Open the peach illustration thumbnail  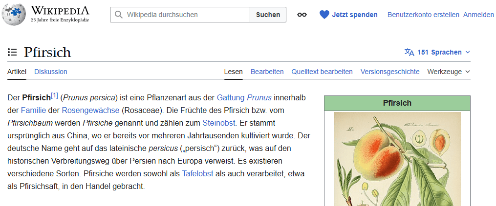(x=397, y=159)
